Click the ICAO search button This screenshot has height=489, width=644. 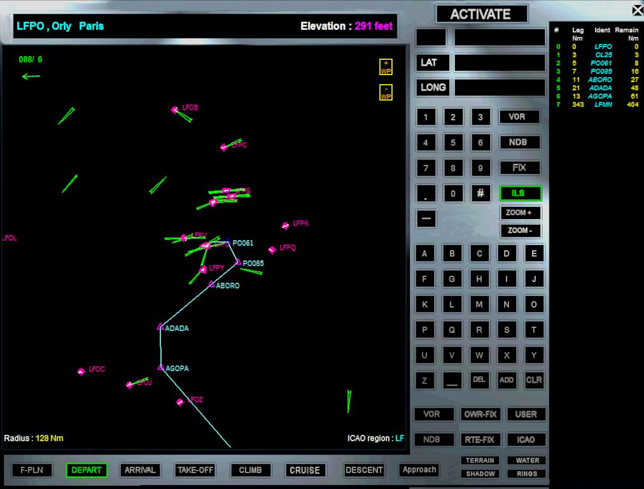(526, 439)
